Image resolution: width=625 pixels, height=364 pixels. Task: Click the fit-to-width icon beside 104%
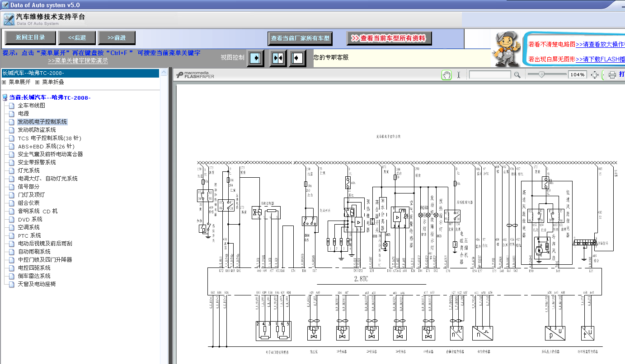(595, 75)
